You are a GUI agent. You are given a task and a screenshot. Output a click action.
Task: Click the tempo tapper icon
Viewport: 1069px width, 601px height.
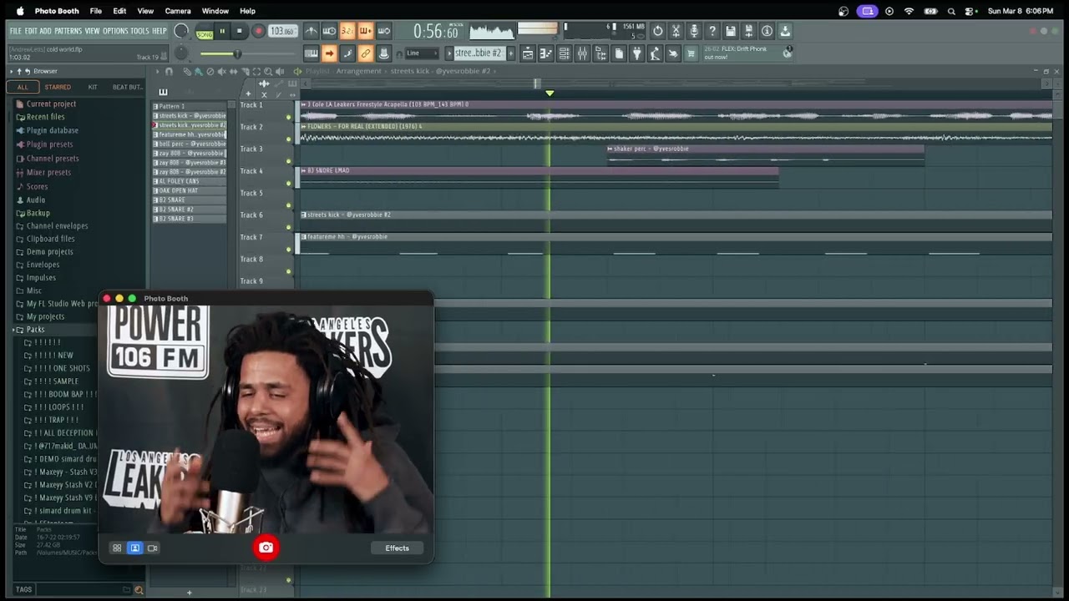656,53
